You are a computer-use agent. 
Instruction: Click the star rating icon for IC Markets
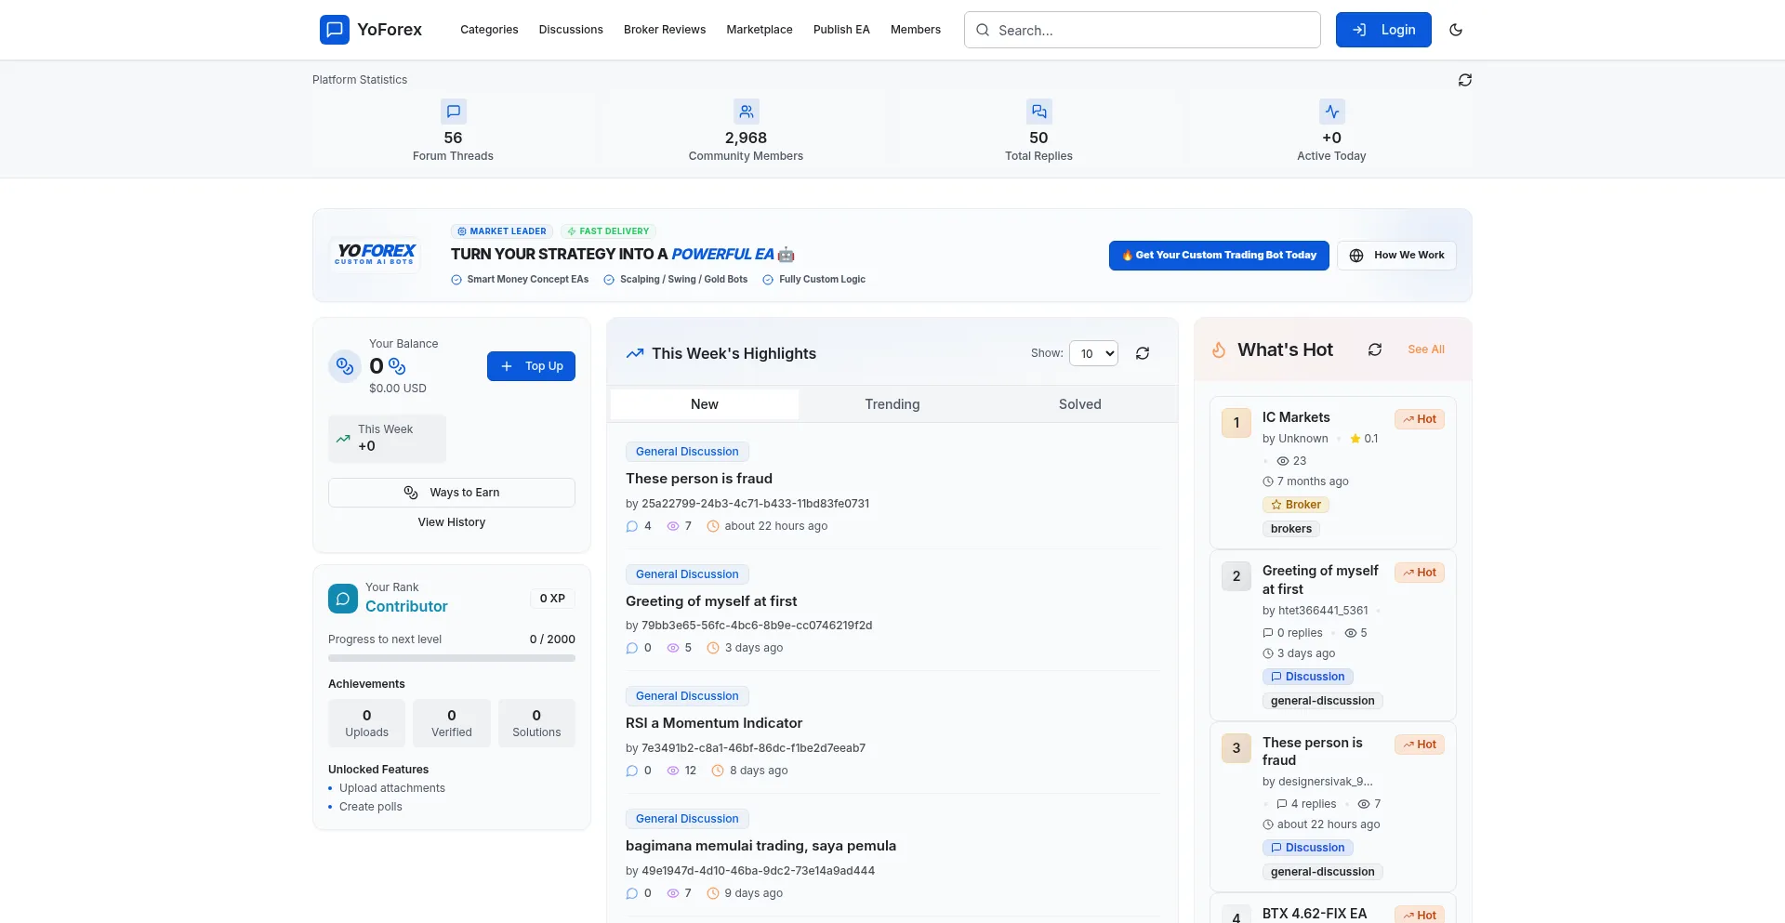tap(1355, 439)
